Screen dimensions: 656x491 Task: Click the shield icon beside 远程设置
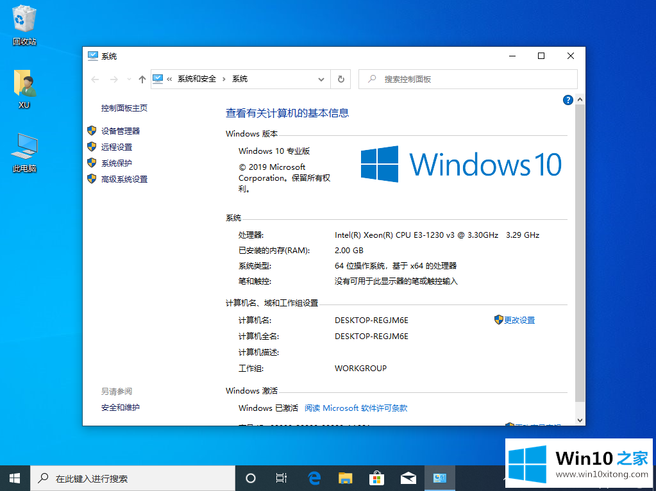[92, 146]
